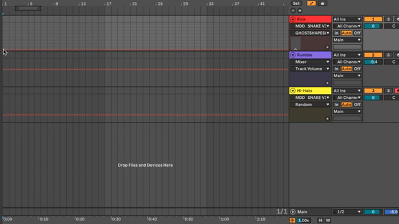Set Rumble monitoring to Auto
399x224 pixels.
point(347,69)
